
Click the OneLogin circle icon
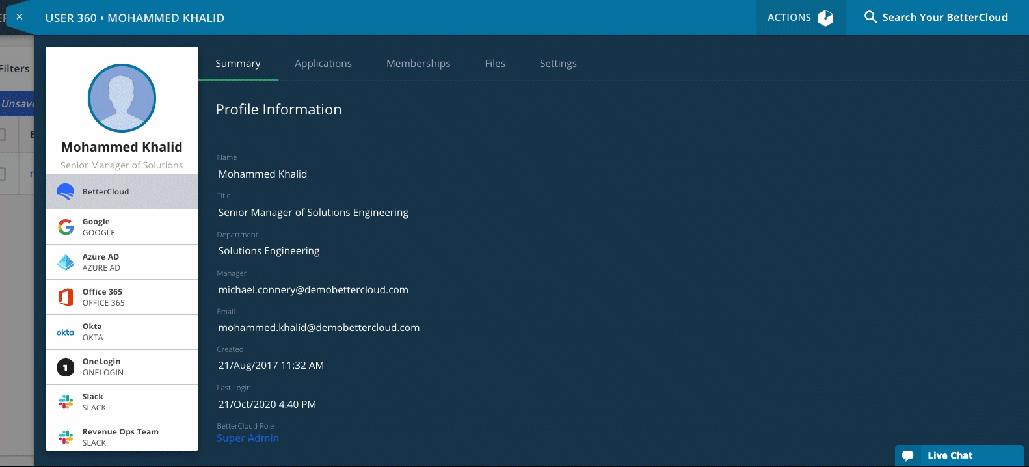66,367
